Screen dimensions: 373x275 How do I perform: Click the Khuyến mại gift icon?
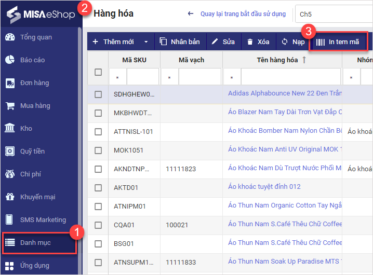(10, 197)
